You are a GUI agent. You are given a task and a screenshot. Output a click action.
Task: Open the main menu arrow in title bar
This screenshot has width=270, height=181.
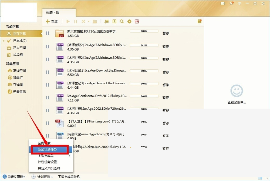click(x=239, y=4)
